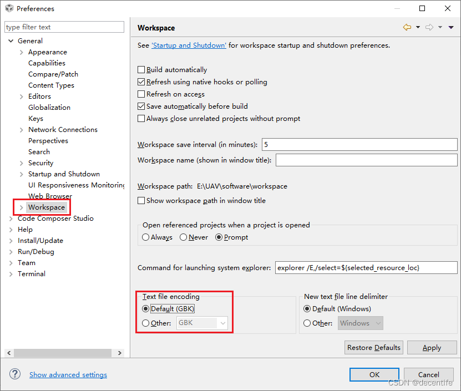Open the Startup and Shutdown link
This screenshot has height=391, width=461.
189,45
